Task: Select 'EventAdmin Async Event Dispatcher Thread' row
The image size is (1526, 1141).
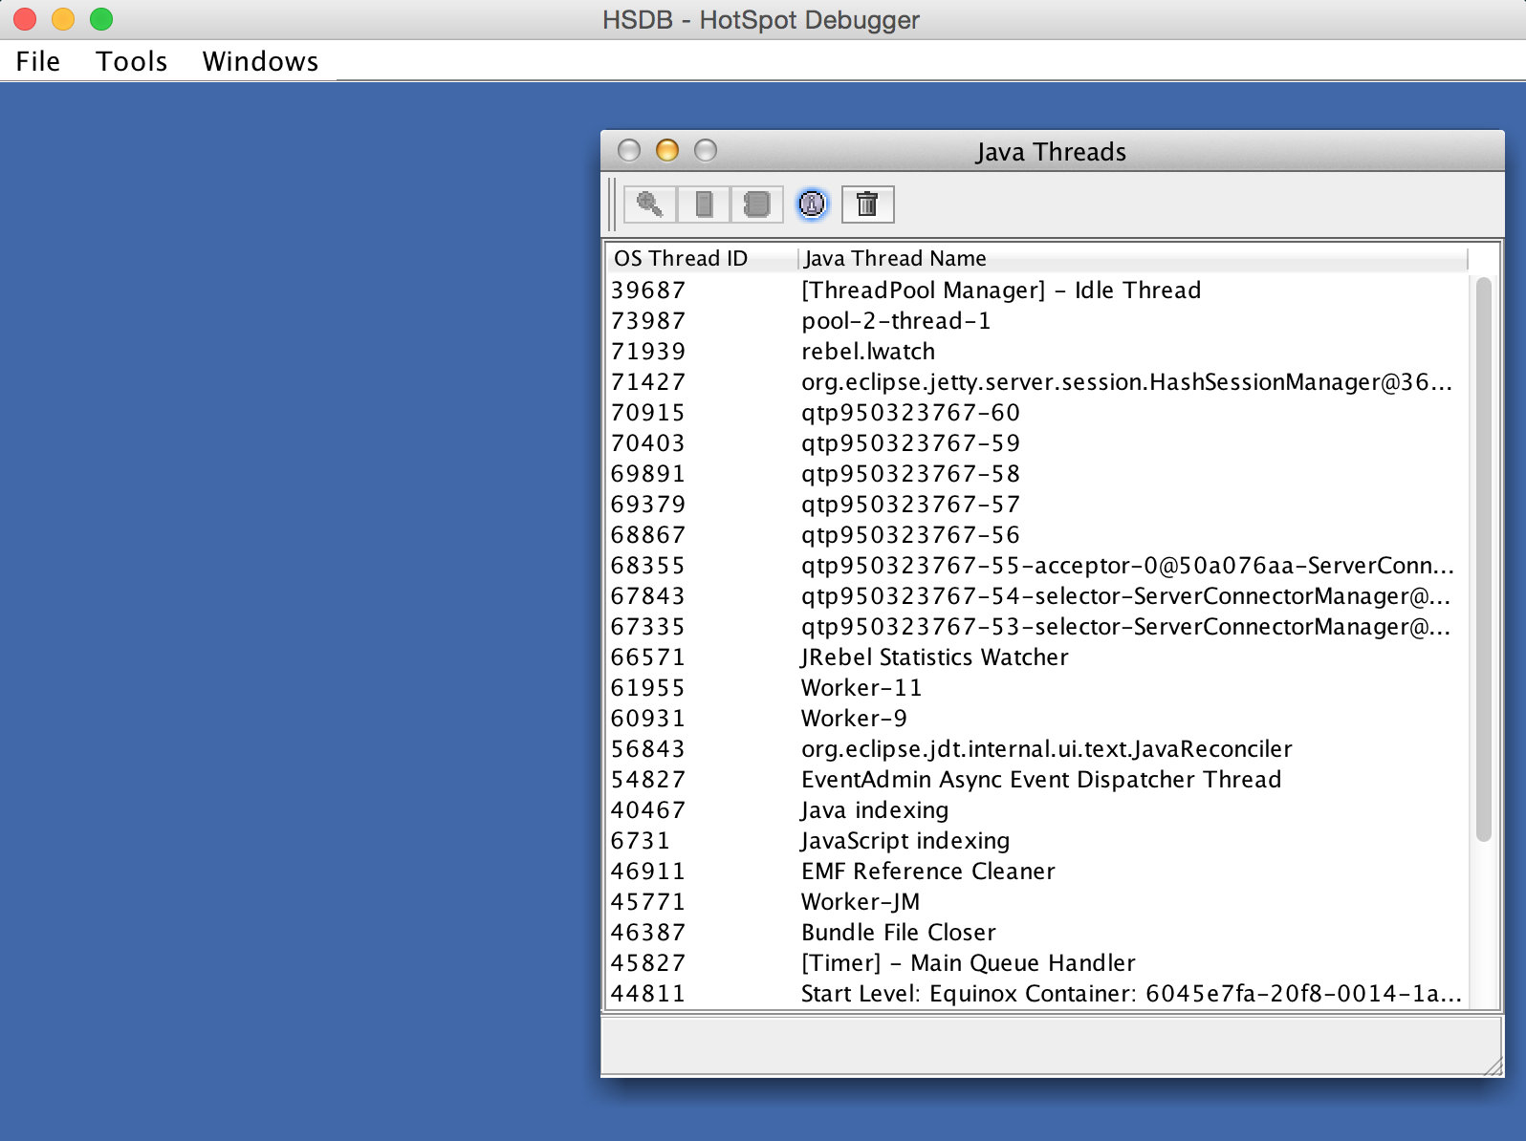Action: click(x=1038, y=780)
